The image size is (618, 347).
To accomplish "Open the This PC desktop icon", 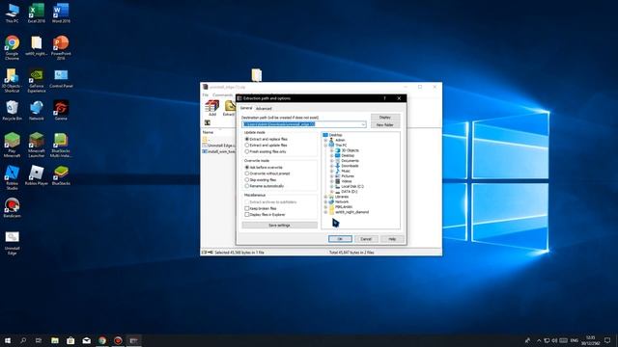I will click(x=12, y=13).
